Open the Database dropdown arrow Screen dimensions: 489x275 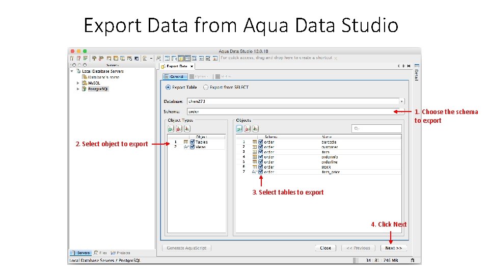[402, 101]
